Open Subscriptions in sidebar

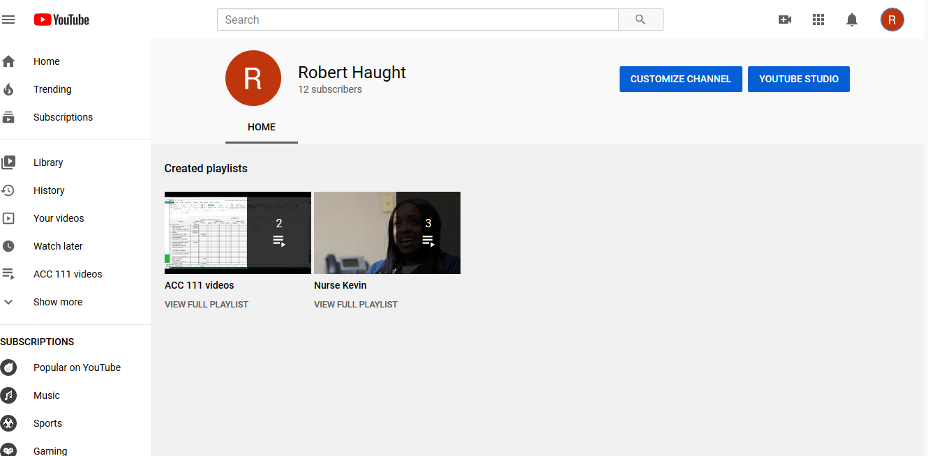click(x=63, y=117)
